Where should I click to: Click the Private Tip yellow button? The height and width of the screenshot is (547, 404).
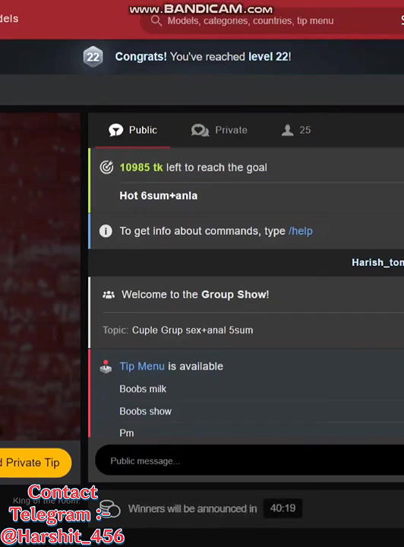[33, 463]
